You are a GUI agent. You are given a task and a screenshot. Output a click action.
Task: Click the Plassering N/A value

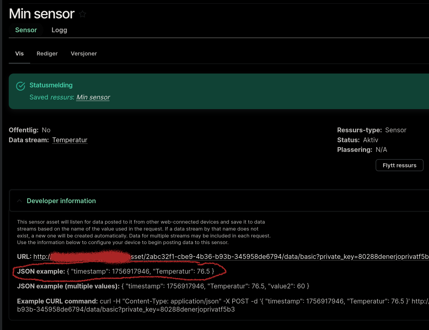[x=381, y=150]
